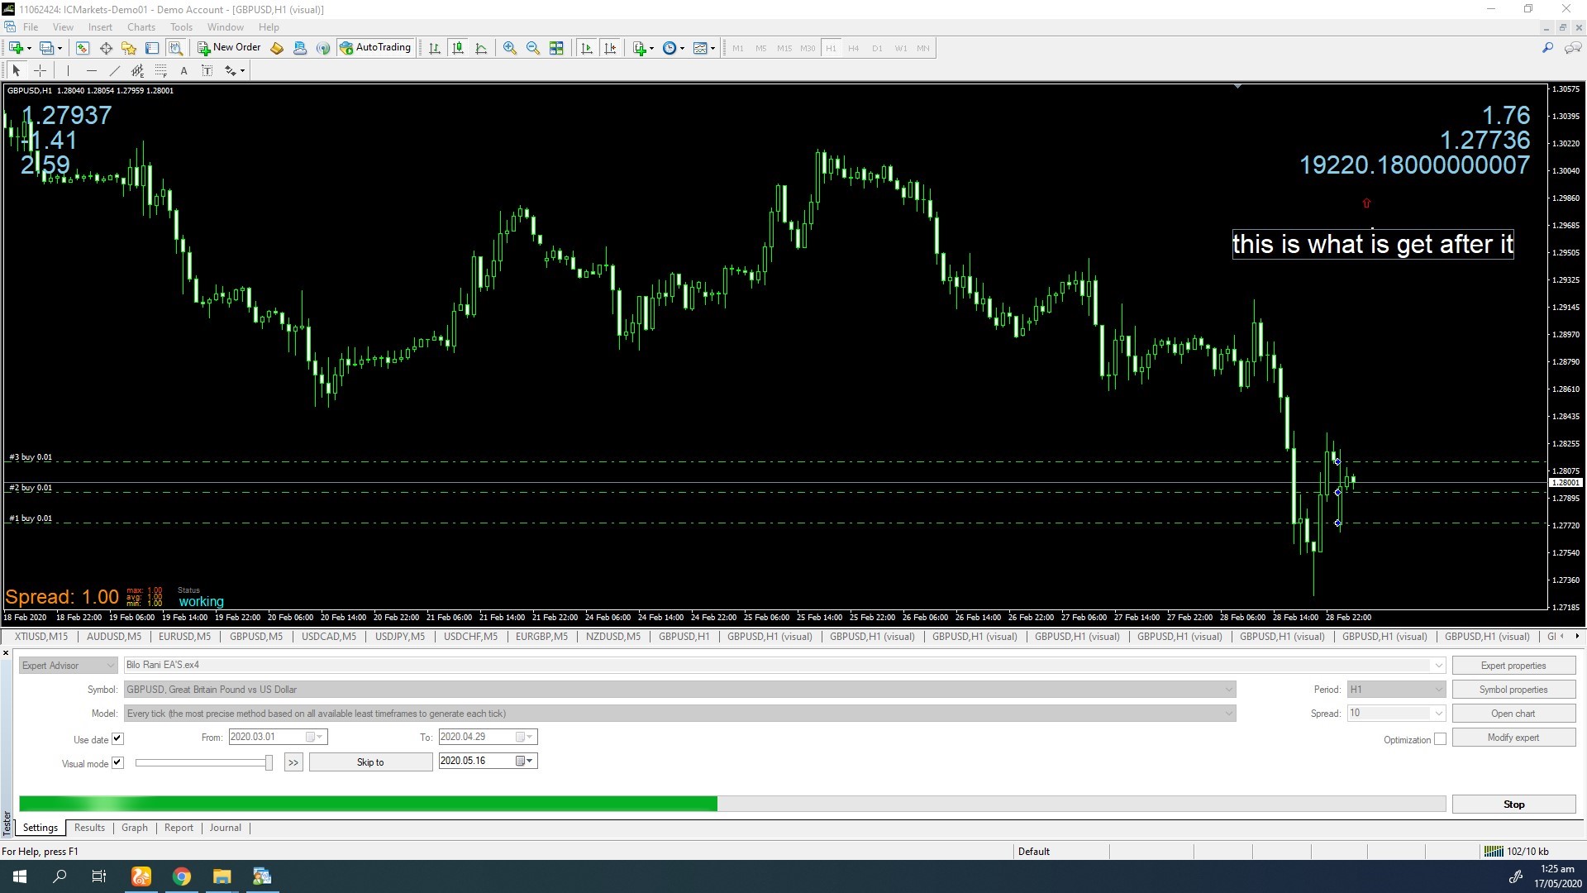Viewport: 1587px width, 893px height.
Task: Click the Zoom Out magnifier icon
Action: click(x=533, y=48)
